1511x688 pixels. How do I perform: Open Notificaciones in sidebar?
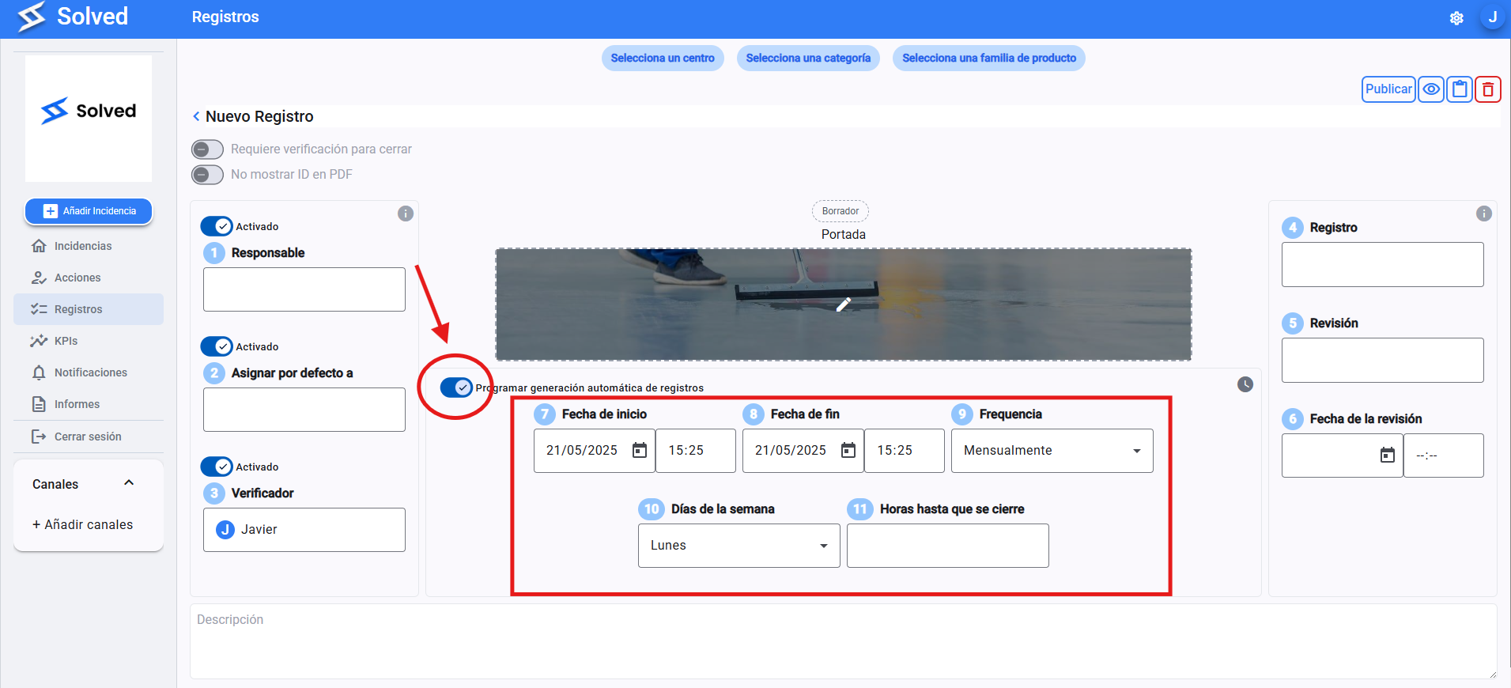89,372
